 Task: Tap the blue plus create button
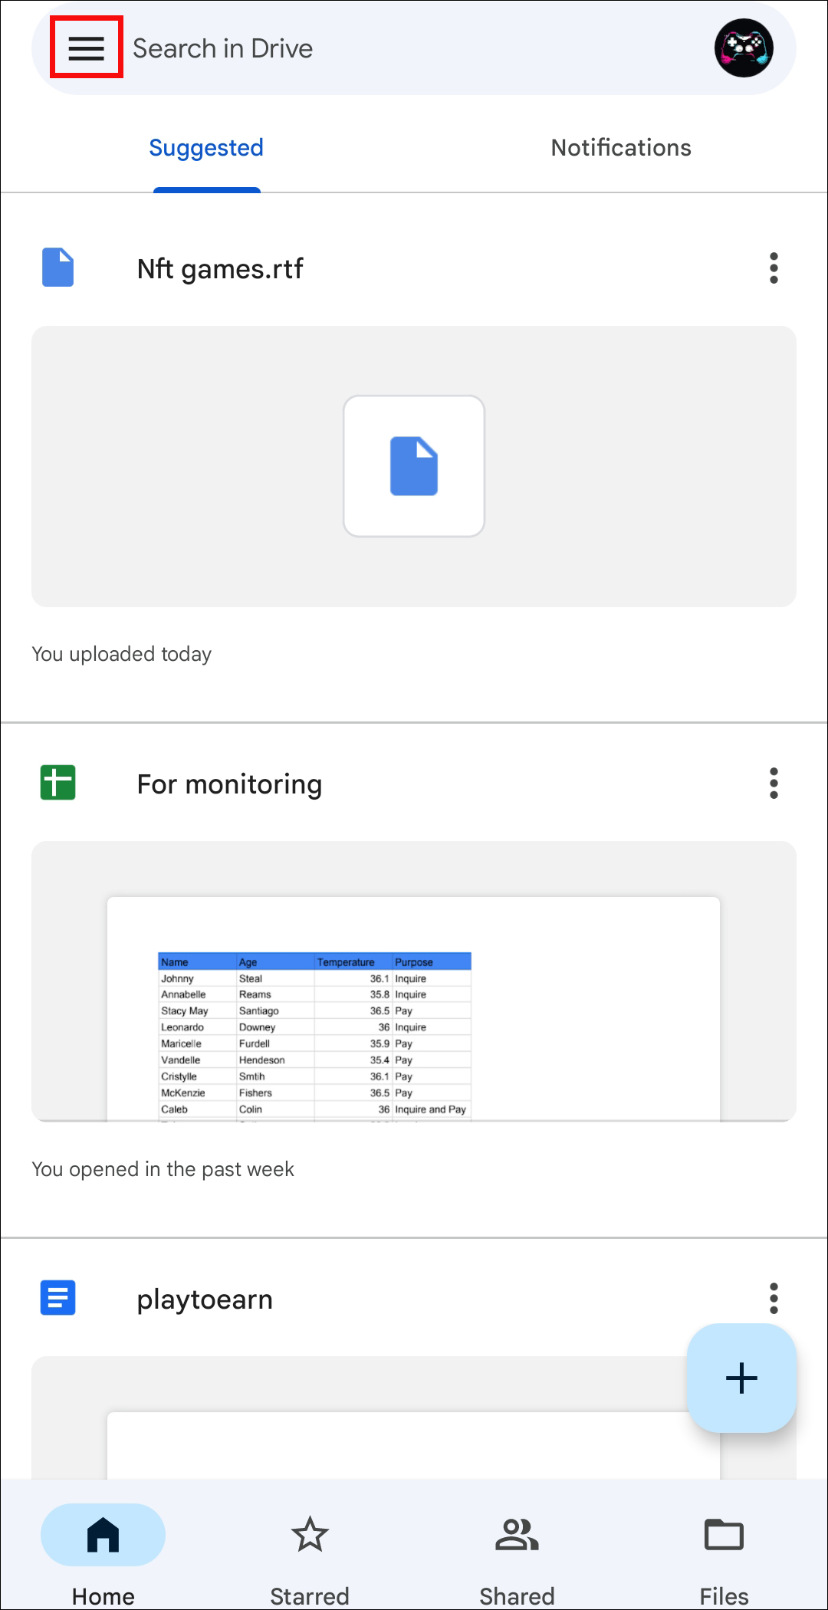point(741,1378)
